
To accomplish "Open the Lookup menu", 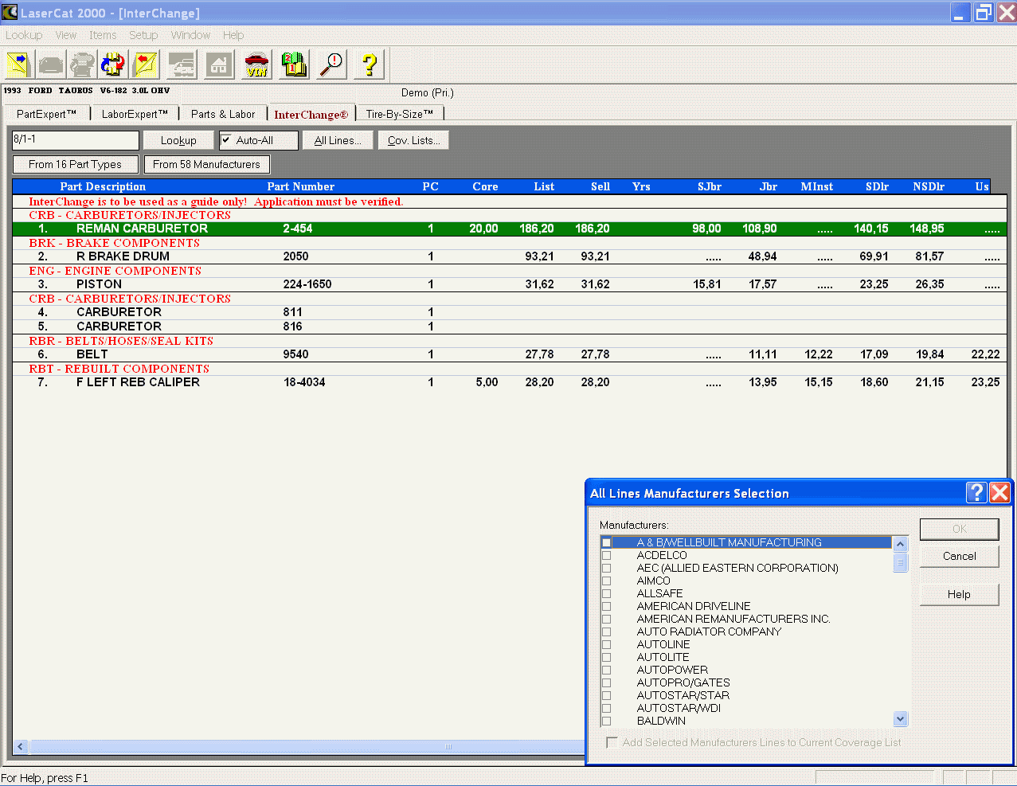I will [x=24, y=35].
